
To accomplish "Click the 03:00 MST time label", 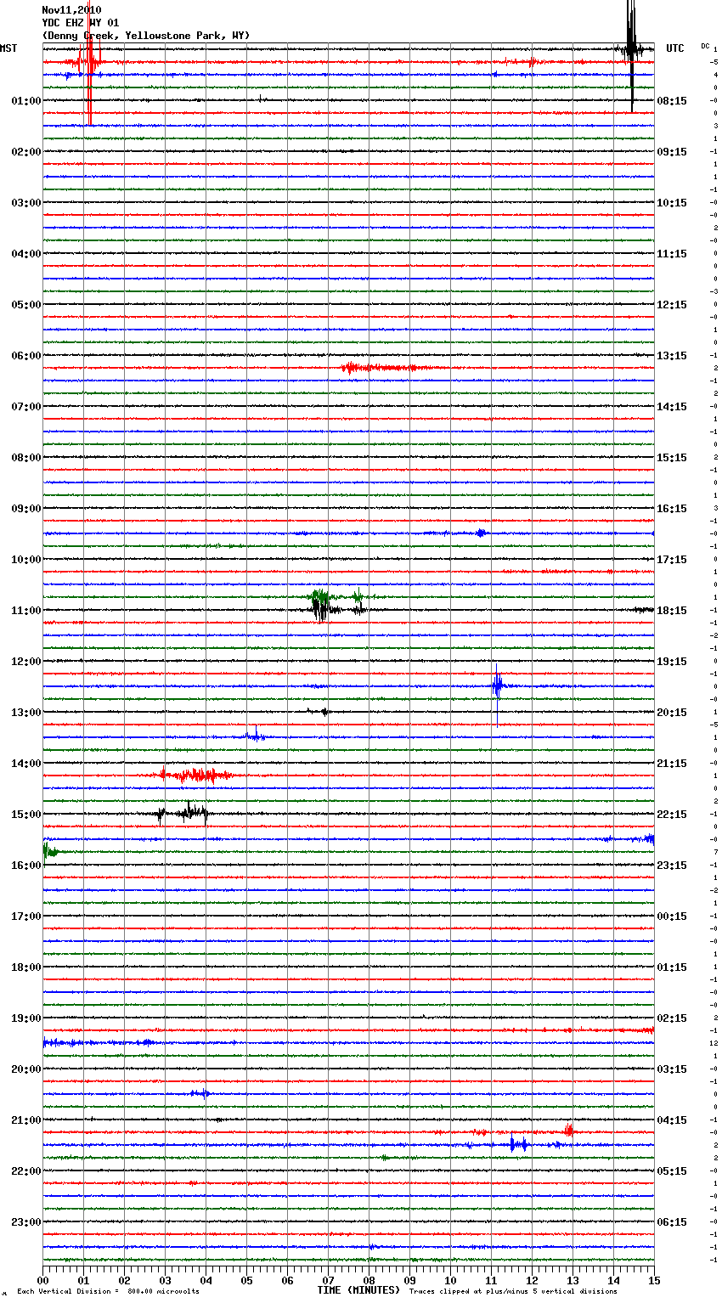I will coord(25,203).
